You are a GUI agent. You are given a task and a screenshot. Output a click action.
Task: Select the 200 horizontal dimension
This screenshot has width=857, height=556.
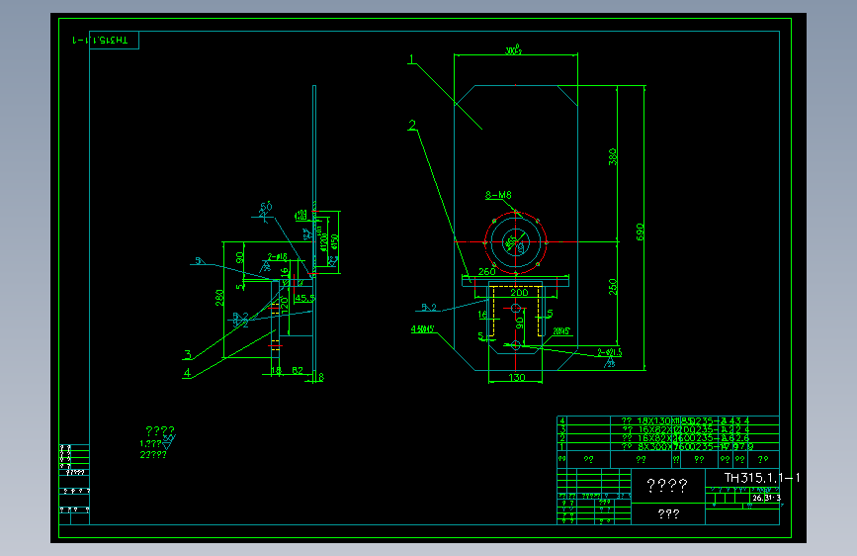click(x=519, y=293)
